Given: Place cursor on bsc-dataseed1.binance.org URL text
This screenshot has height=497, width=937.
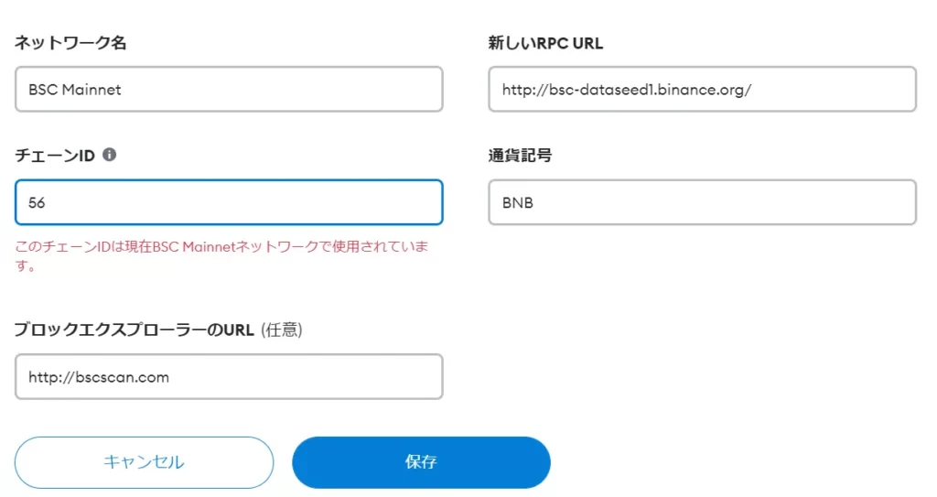Looking at the screenshot, I should (626, 90).
